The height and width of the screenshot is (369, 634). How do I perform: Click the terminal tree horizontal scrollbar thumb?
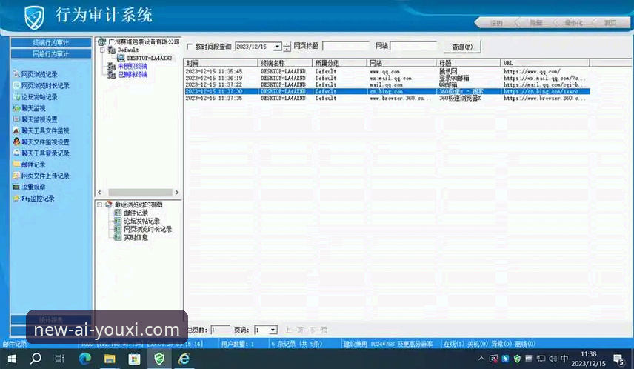[x=140, y=192]
